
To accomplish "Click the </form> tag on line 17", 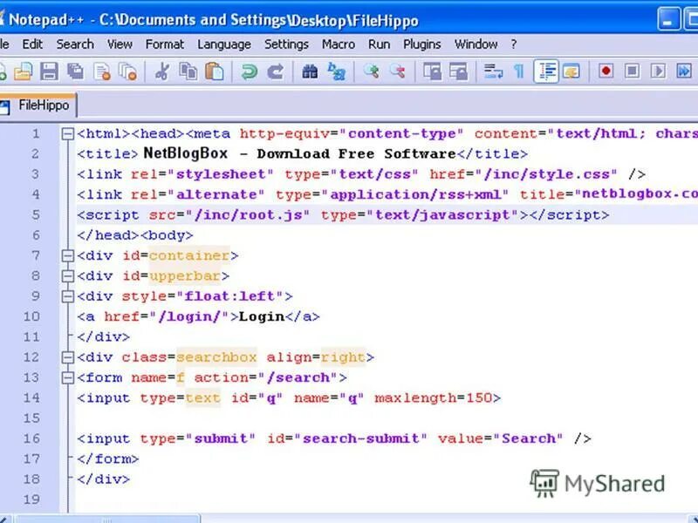I will (x=107, y=459).
